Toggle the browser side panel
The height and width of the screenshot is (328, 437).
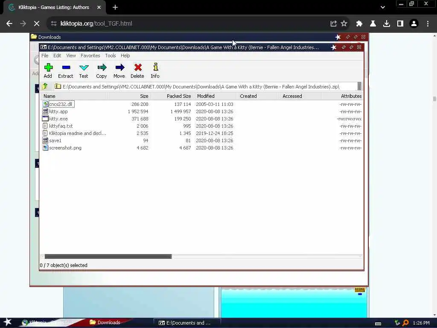pyautogui.click(x=400, y=24)
